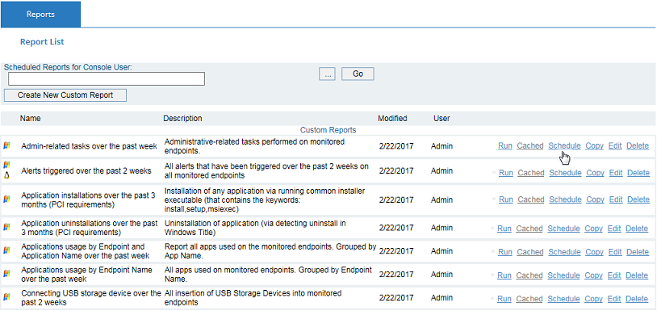Open the Reports tab

click(40, 15)
